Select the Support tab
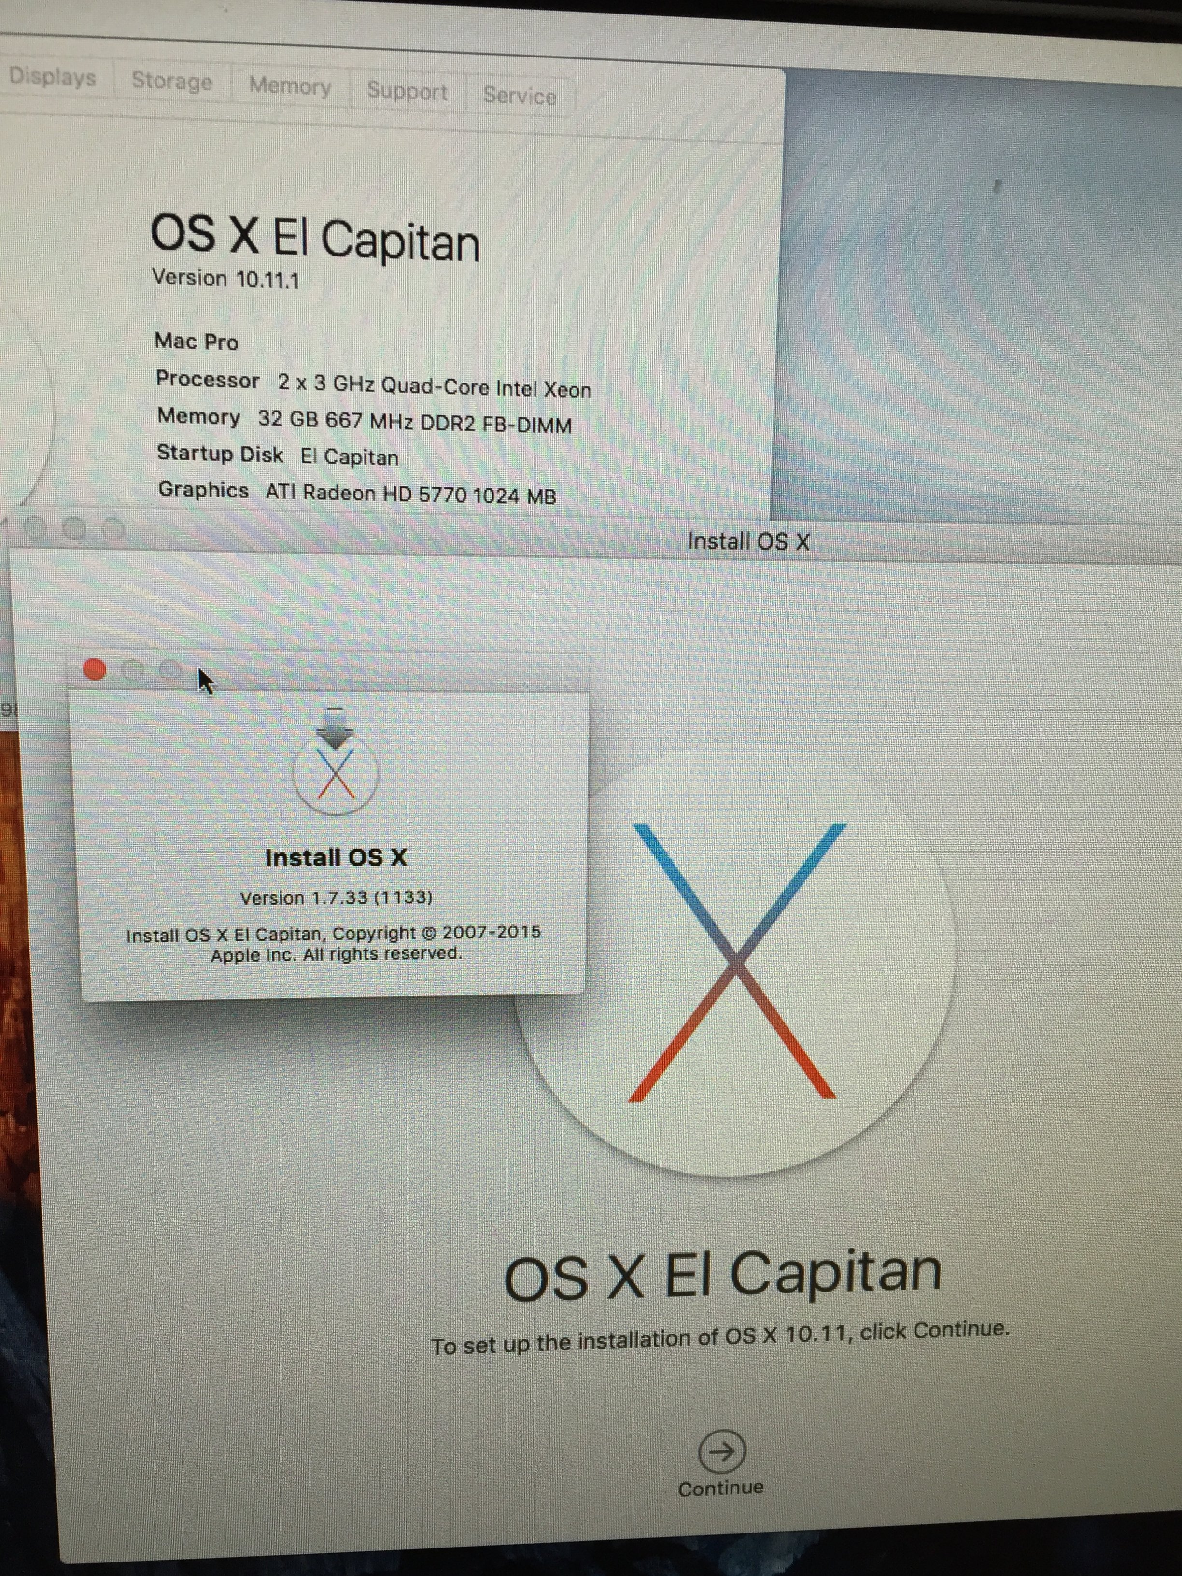 point(407,91)
